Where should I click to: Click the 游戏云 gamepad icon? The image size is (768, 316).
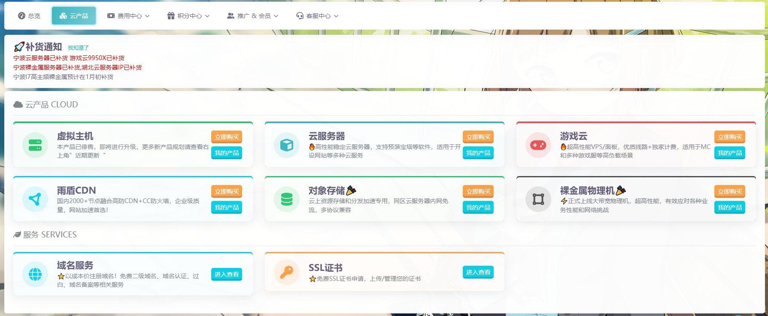click(538, 145)
